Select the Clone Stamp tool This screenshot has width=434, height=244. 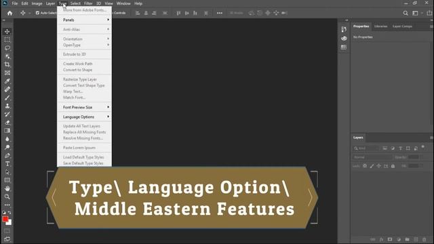tap(7, 106)
